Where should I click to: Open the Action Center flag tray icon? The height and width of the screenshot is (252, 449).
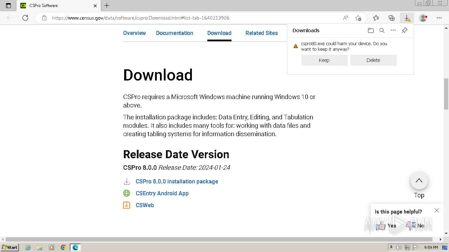tap(415, 247)
